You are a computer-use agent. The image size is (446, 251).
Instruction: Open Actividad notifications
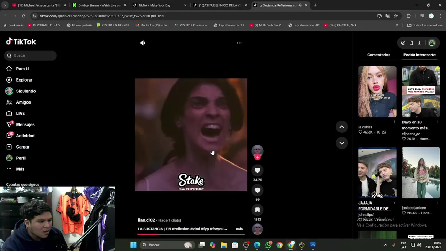click(x=25, y=136)
